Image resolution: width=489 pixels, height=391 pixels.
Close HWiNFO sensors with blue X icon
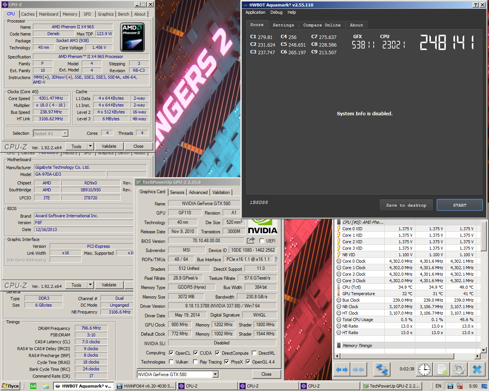coord(477,369)
